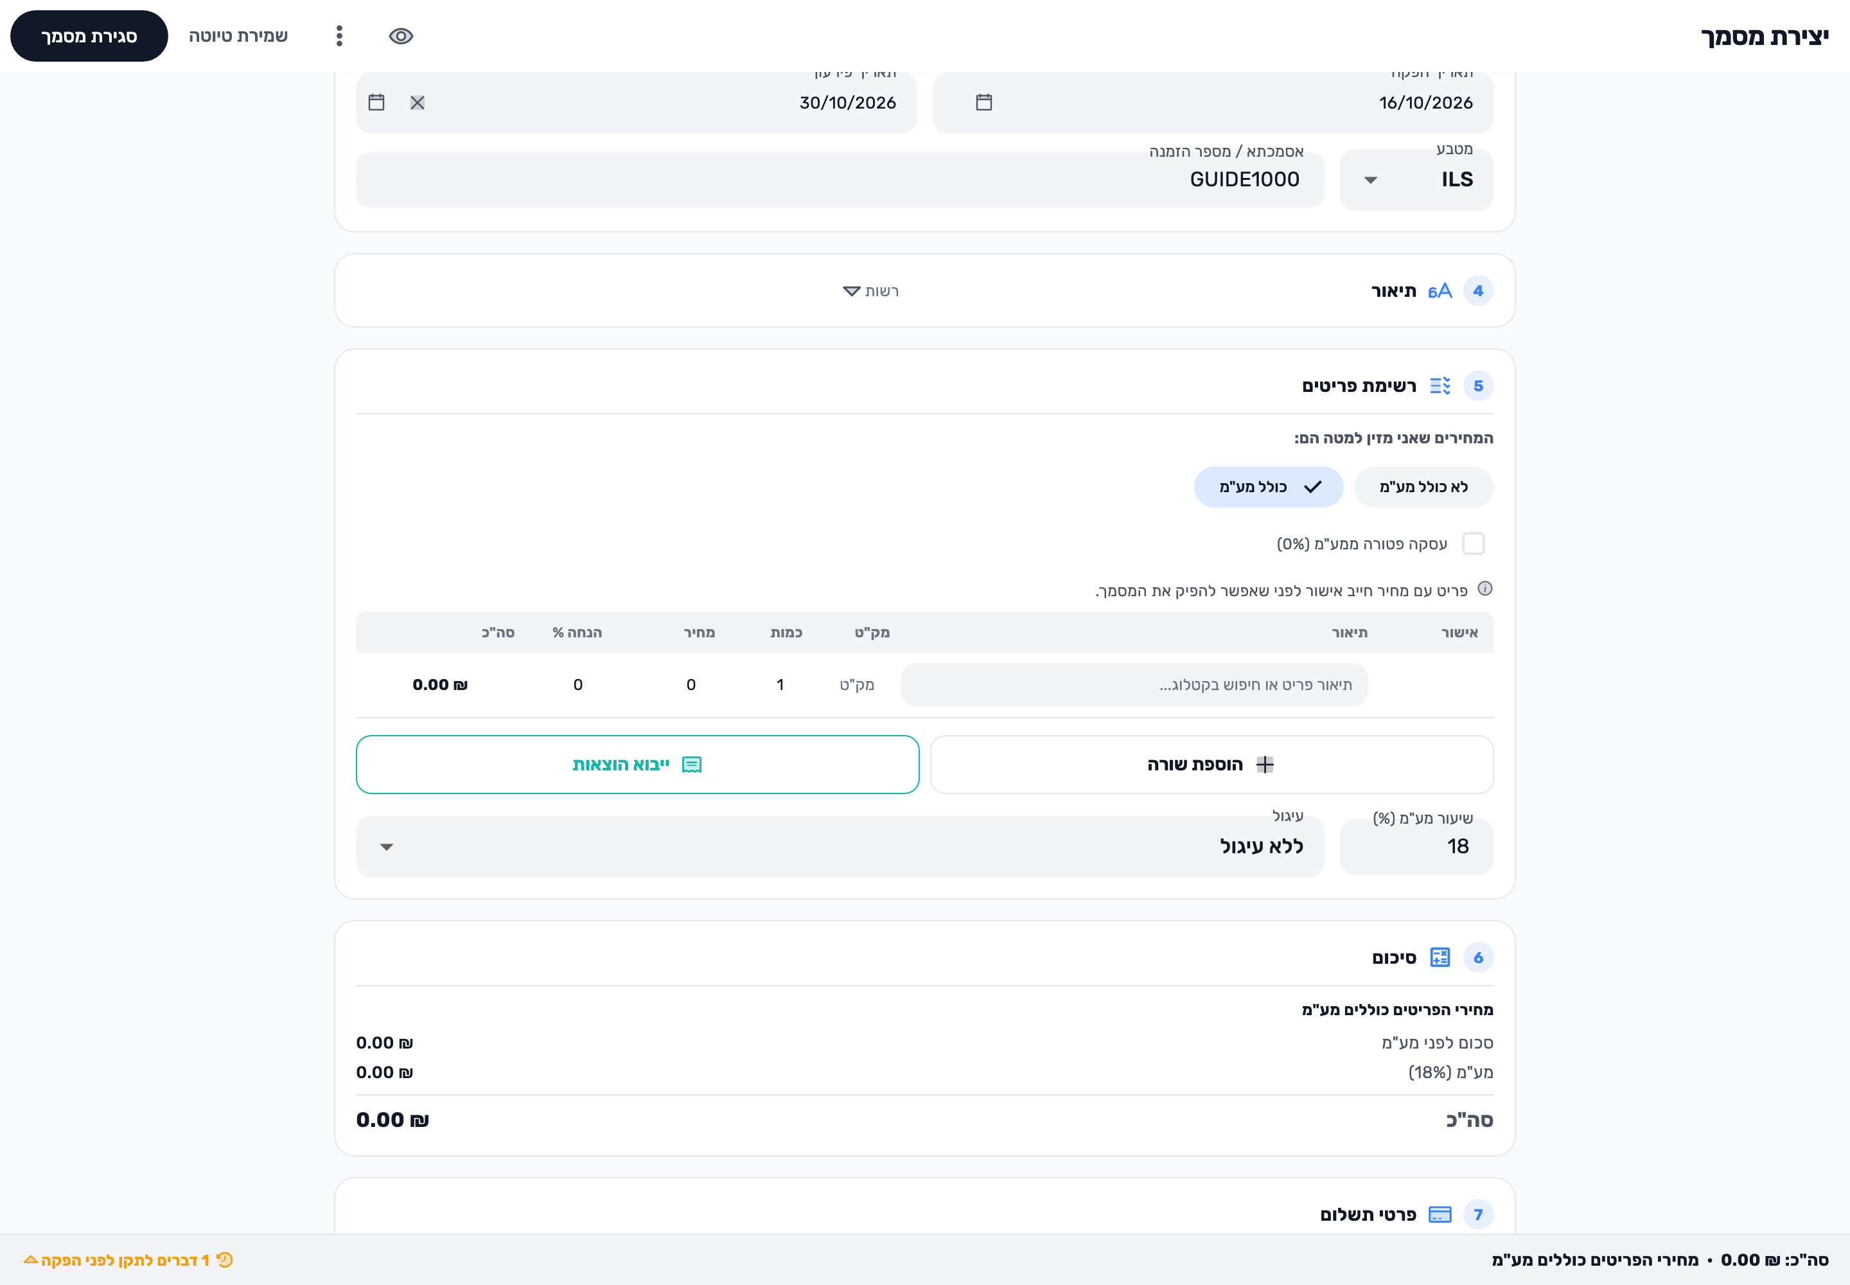The height and width of the screenshot is (1285, 1850).
Task: Click the 'ייבוא הוצאות' import expenses button
Action: pyautogui.click(x=638, y=764)
